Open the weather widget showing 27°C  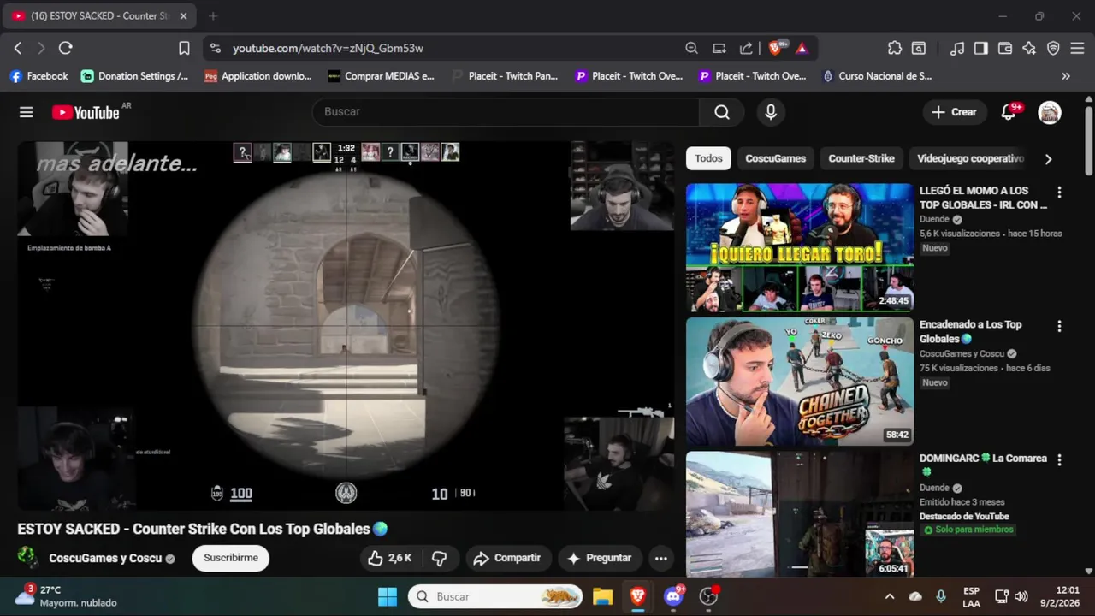[66, 596]
